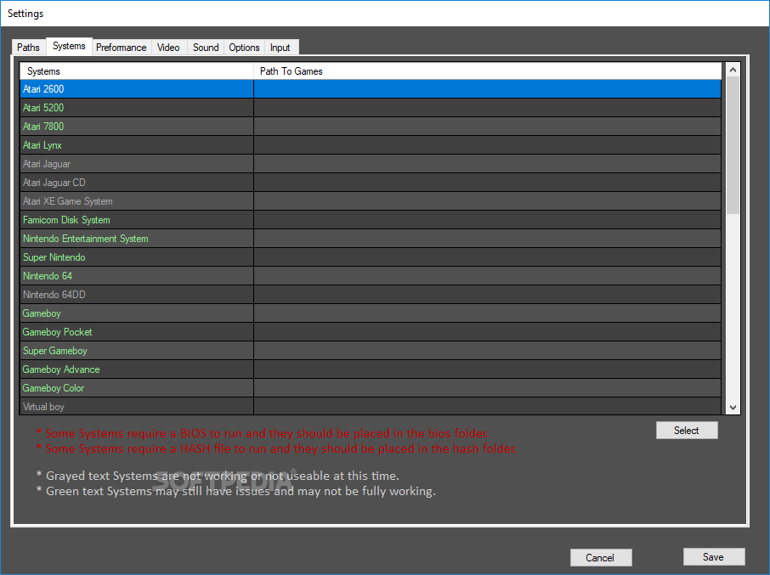The width and height of the screenshot is (770, 575).
Task: Click the path cell for Super Nintendo
Action: tap(487, 256)
